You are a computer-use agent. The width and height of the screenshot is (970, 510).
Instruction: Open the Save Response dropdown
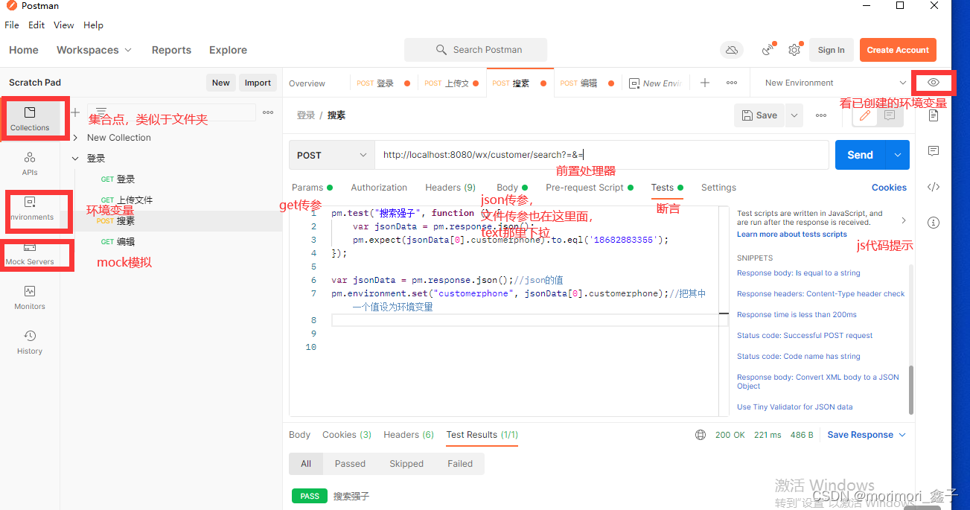point(867,435)
